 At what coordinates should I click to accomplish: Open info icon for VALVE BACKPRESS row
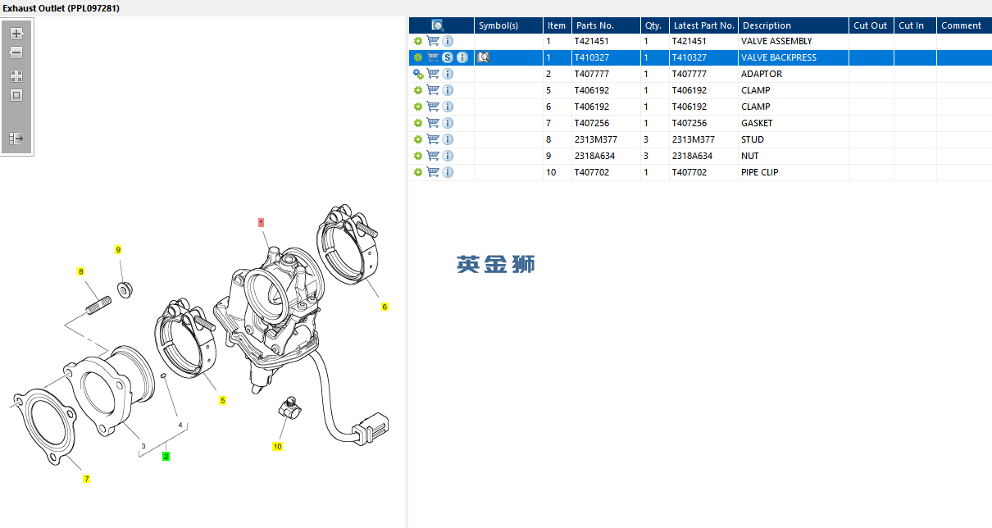[462, 57]
